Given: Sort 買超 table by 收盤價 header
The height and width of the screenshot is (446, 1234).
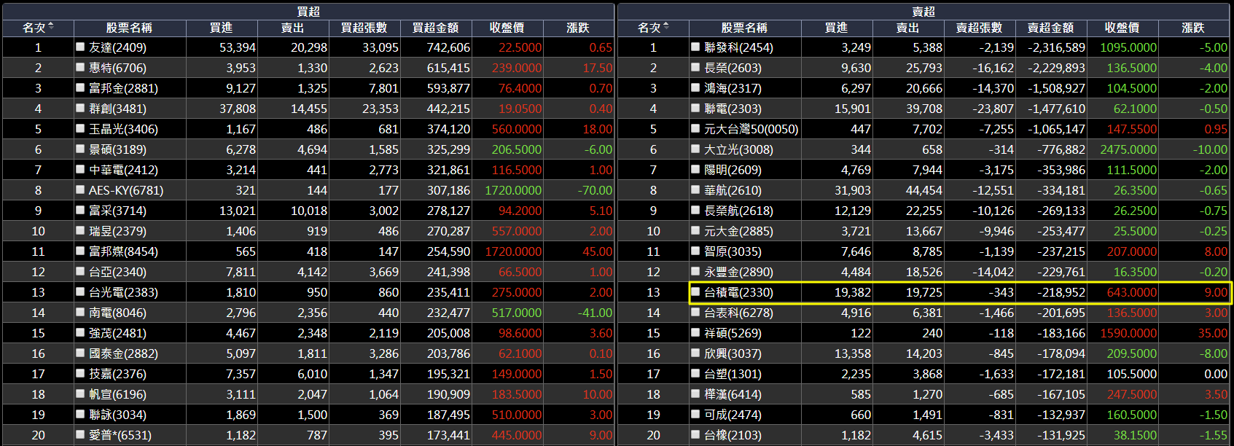Looking at the screenshot, I should pyautogui.click(x=507, y=28).
